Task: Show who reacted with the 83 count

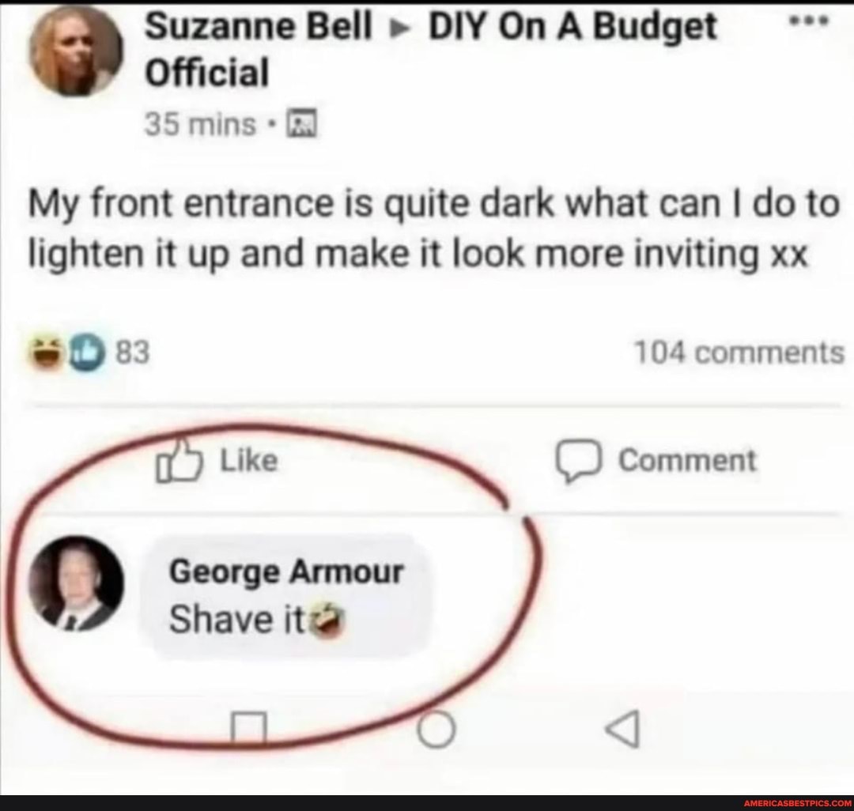Action: click(x=132, y=353)
